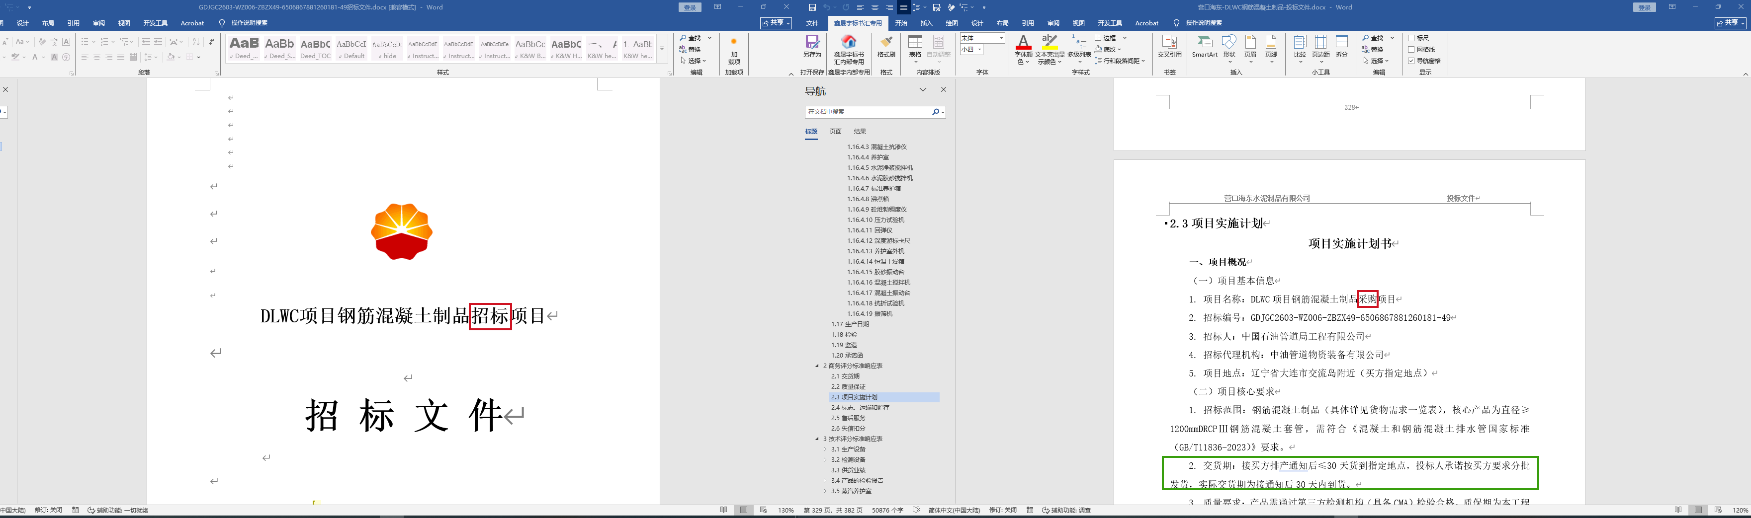Expand 3.1 生产设备 in navigation tree
Image resolution: width=1751 pixels, height=518 pixels.
[825, 449]
